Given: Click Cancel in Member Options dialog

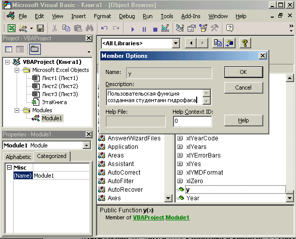Looking at the screenshot, I should 244,88.
